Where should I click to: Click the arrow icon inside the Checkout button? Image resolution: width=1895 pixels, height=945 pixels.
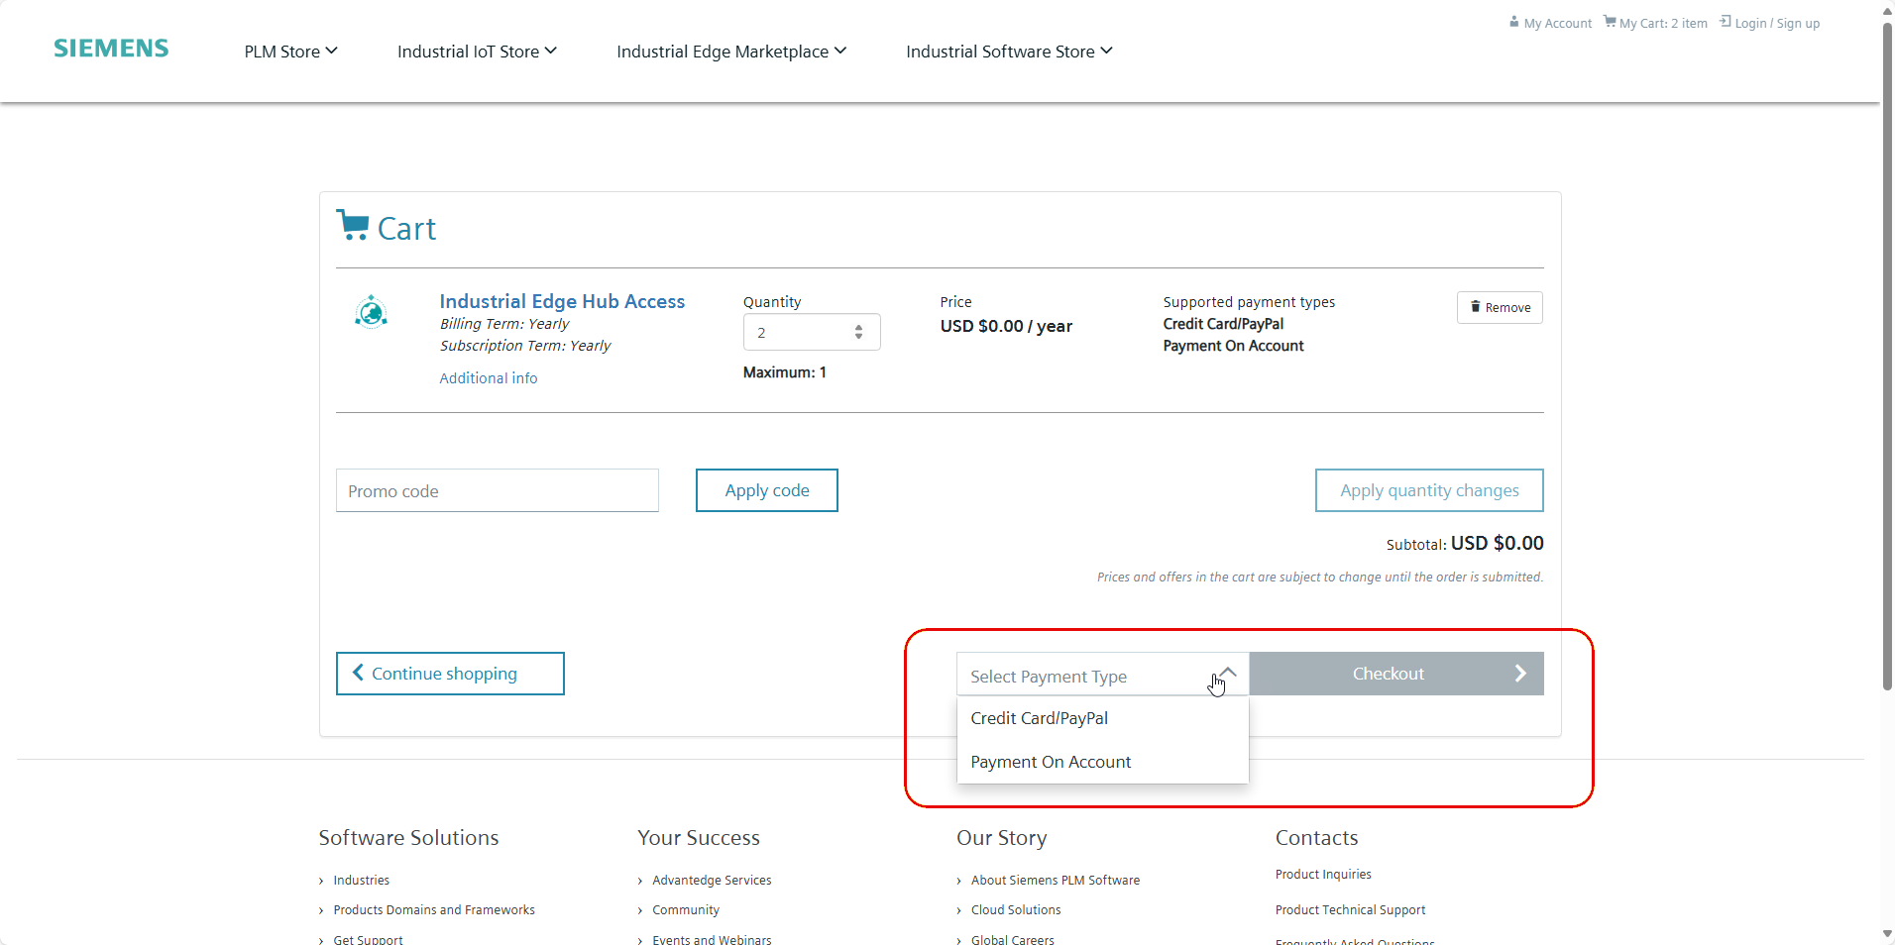(1520, 673)
